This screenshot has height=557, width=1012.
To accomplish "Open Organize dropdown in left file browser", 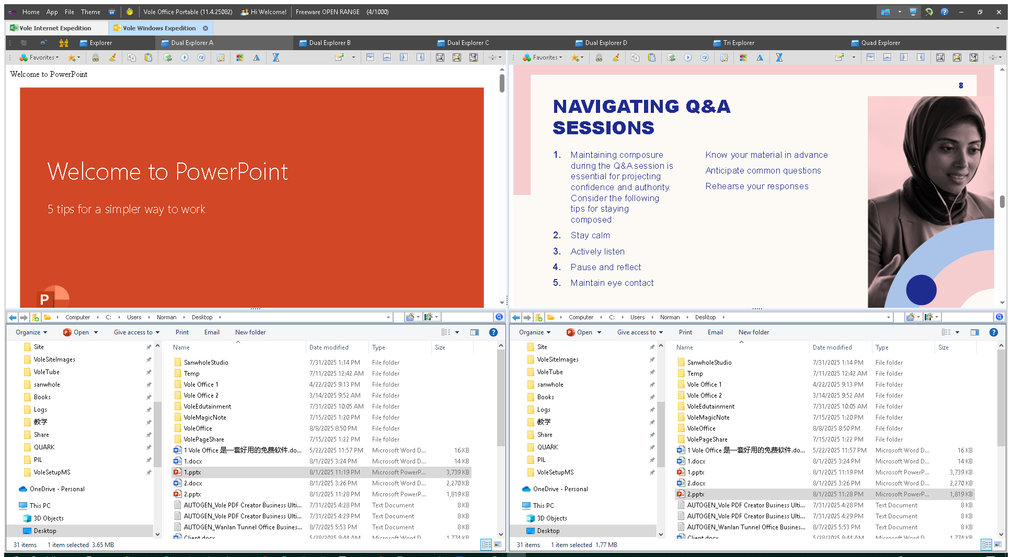I will point(31,332).
